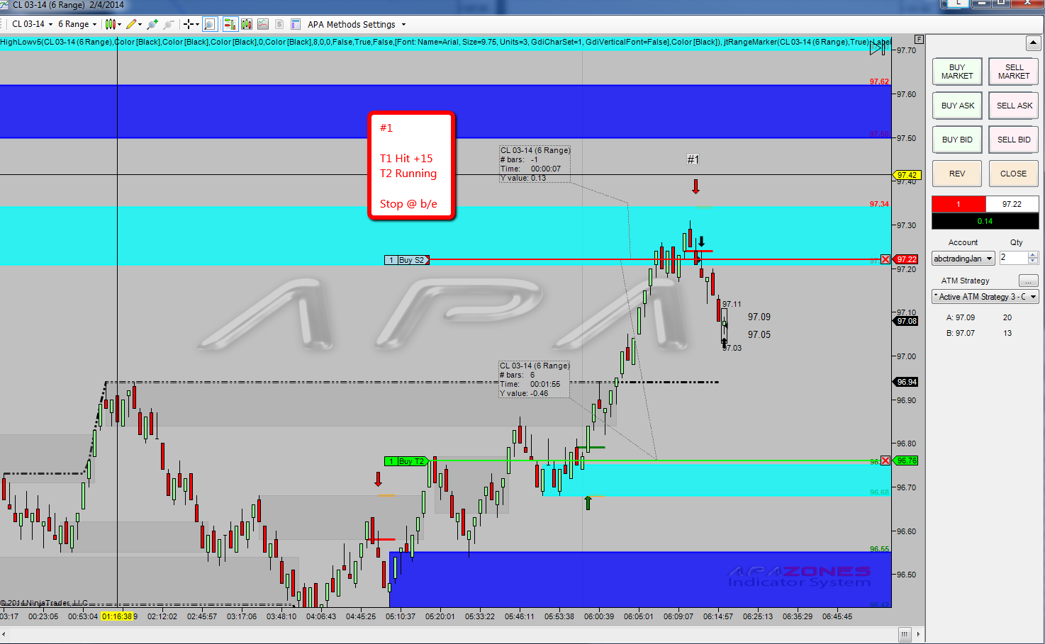The height and width of the screenshot is (644, 1045).
Task: Click the highlighted 01:16:38 time label
Action: 117,616
